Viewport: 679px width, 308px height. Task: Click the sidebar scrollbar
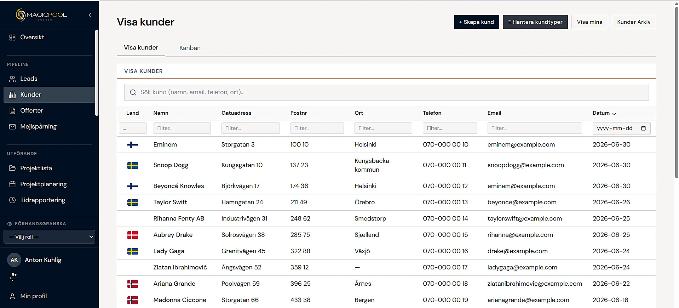coord(97,73)
